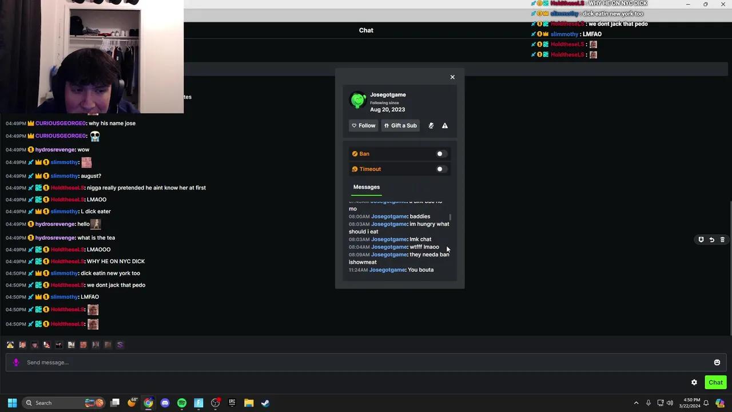Click the main chat window scrollbar
This screenshot has height=412, width=732.
[730, 268]
